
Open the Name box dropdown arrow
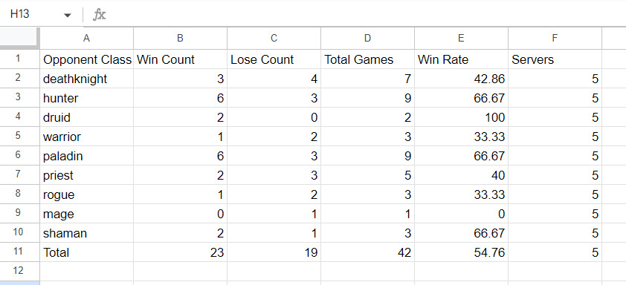click(68, 15)
